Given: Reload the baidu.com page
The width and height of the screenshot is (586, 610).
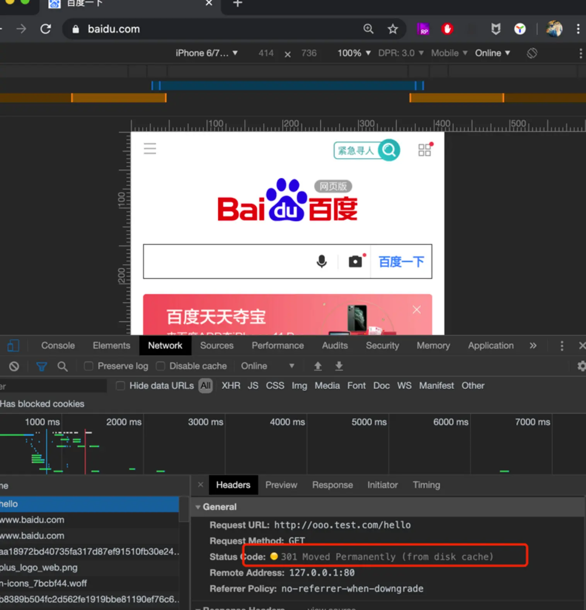Looking at the screenshot, I should [46, 29].
